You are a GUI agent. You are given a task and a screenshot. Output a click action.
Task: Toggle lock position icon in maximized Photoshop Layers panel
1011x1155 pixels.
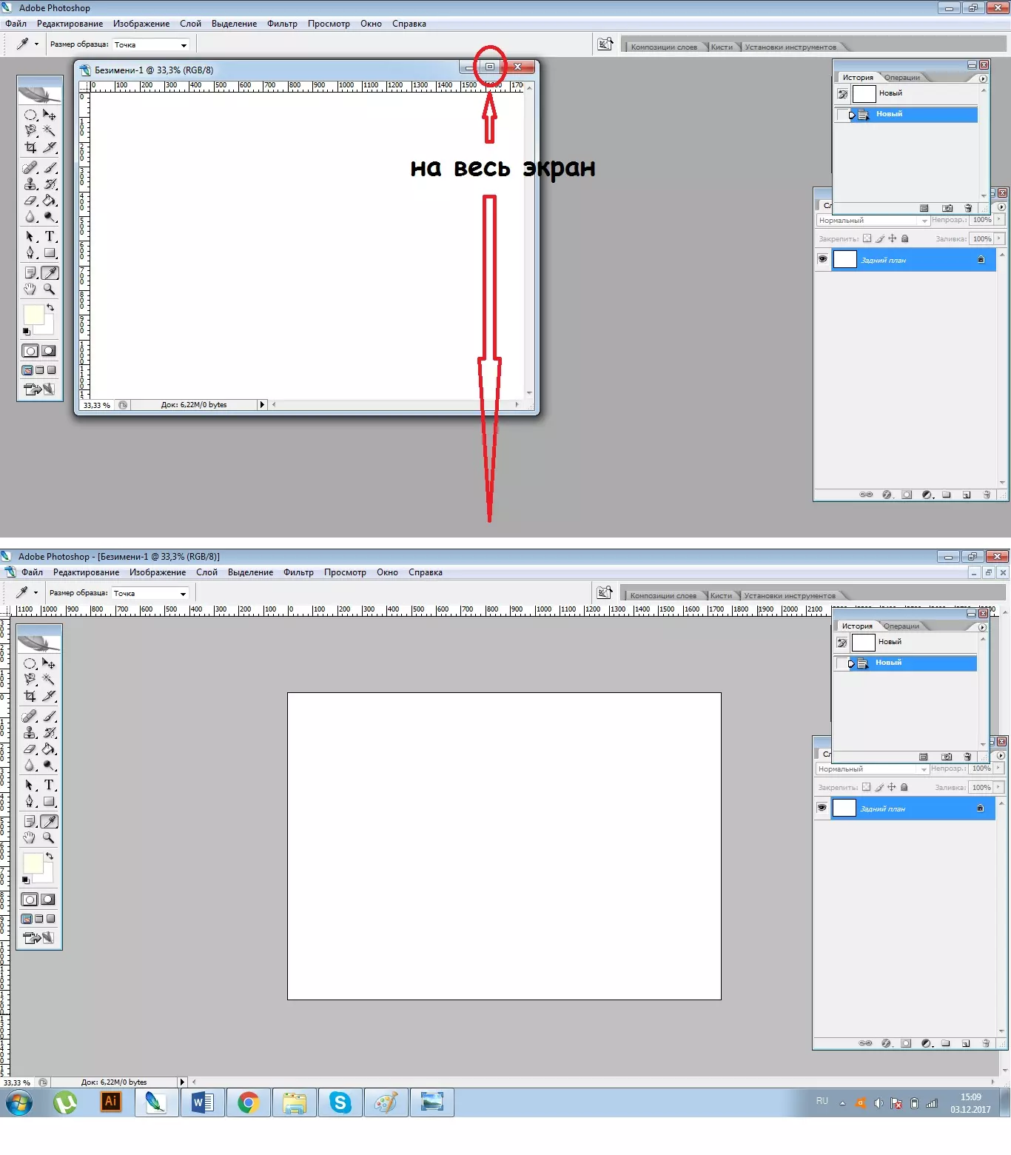pyautogui.click(x=891, y=787)
